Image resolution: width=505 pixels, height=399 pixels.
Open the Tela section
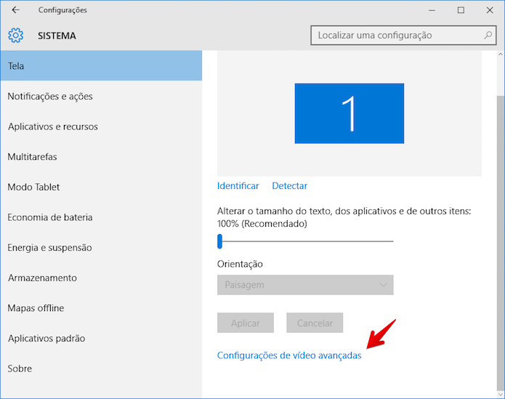101,65
